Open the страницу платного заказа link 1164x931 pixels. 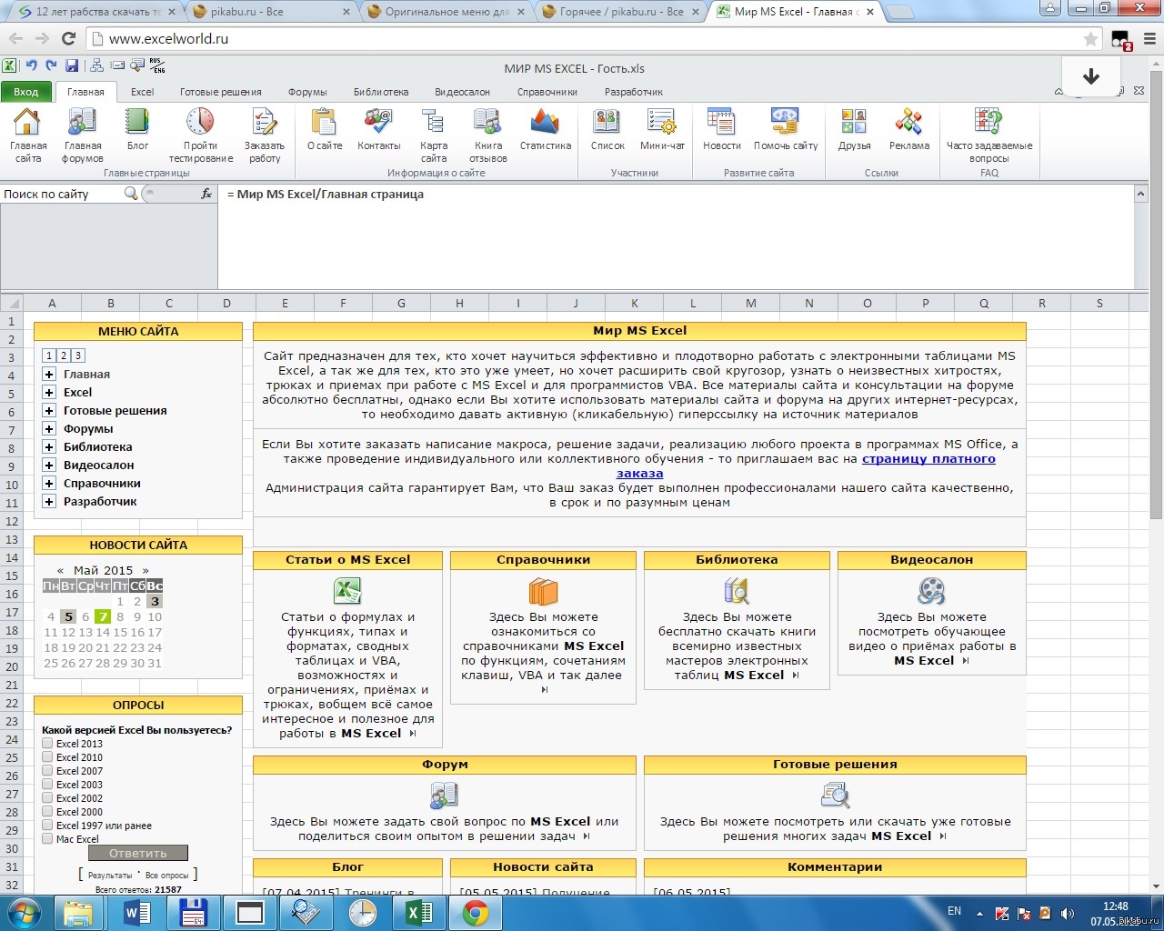806,465
